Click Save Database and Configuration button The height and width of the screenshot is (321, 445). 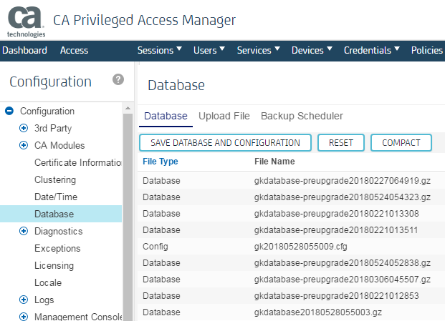[x=225, y=142]
